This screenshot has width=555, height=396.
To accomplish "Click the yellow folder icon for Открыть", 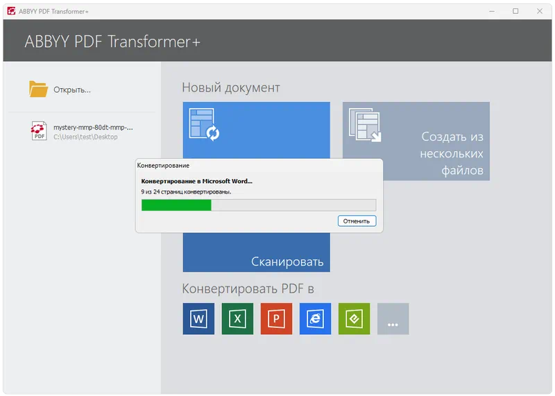I will [38, 89].
